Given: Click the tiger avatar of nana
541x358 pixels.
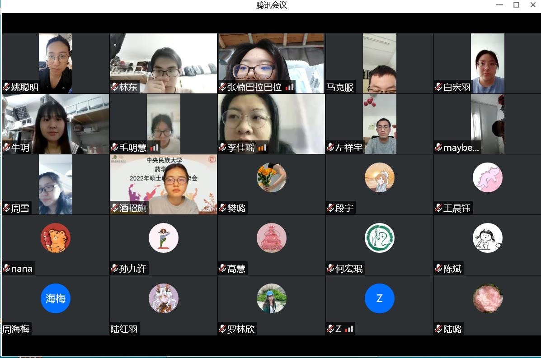Looking at the screenshot, I should pos(55,238).
